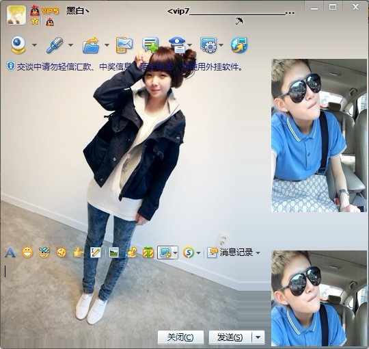
Task: Expand the 消息记录 dropdown arrow
Action: point(258,253)
